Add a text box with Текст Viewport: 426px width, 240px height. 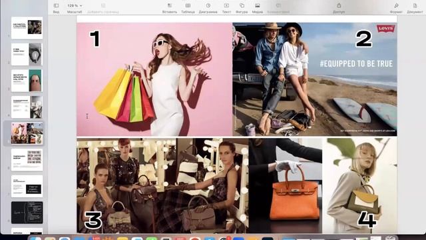226,8
